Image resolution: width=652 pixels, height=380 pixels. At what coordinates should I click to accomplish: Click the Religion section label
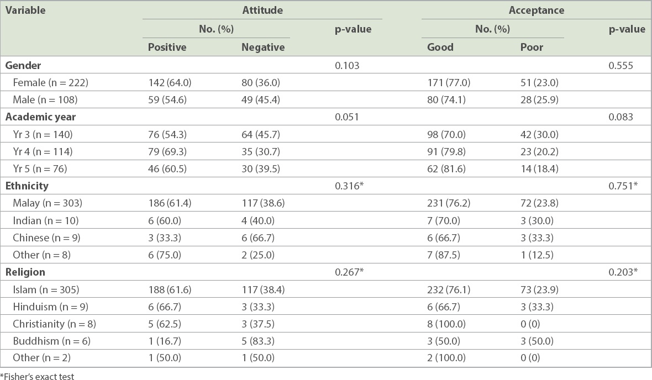point(25,272)
